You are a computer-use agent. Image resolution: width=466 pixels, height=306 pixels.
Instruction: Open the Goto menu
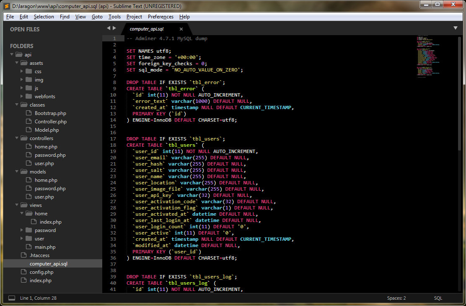97,17
